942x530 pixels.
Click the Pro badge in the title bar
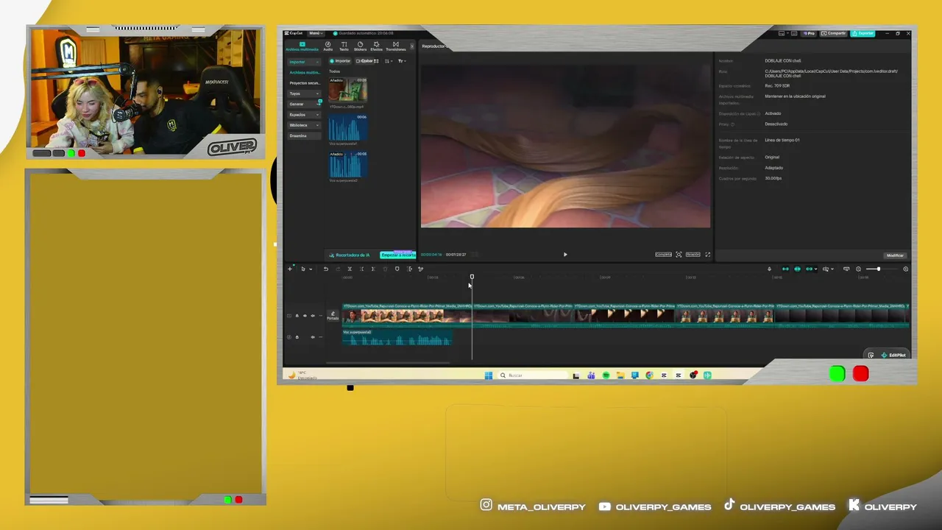click(x=809, y=33)
